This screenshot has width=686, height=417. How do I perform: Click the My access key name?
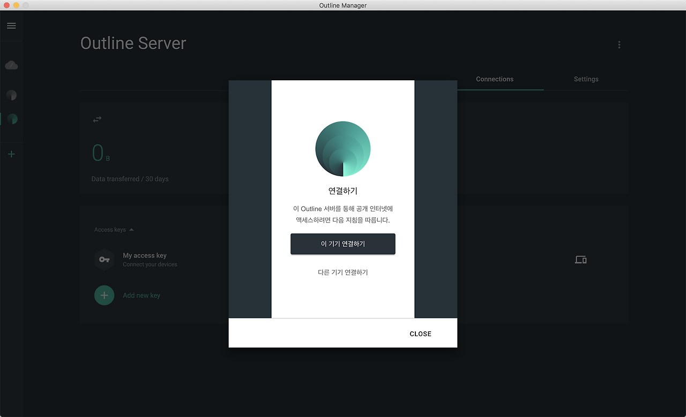pyautogui.click(x=145, y=256)
